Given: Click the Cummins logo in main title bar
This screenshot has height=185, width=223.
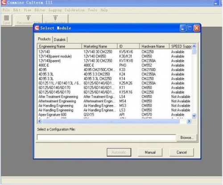Looking at the screenshot, I should [4, 2].
